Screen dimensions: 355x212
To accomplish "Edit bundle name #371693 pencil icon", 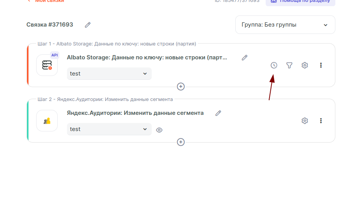I will click(88, 25).
